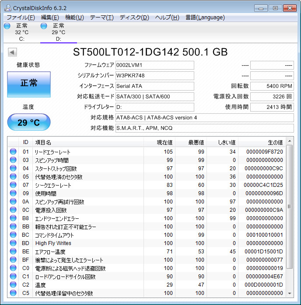
Task: Click the status orb for attribute 03
Action: tap(13, 160)
